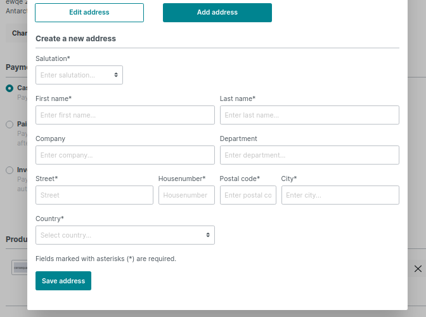Image resolution: width=426 pixels, height=317 pixels.
Task: Select the second payment method radio button
Action: pyautogui.click(x=10, y=125)
